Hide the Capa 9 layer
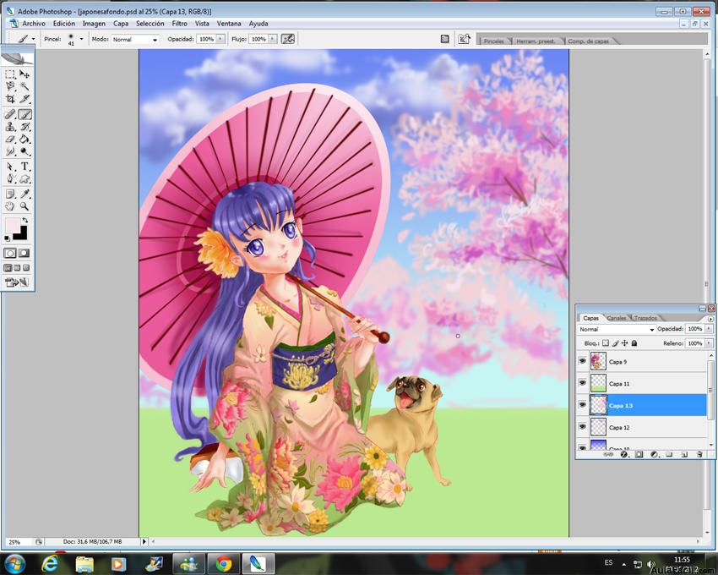 [x=583, y=361]
